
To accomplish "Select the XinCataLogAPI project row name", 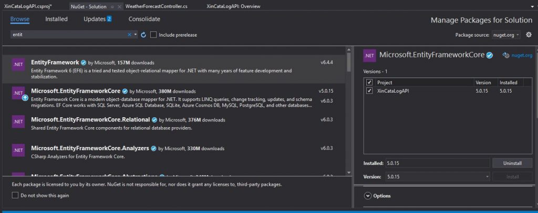I will click(x=393, y=91).
